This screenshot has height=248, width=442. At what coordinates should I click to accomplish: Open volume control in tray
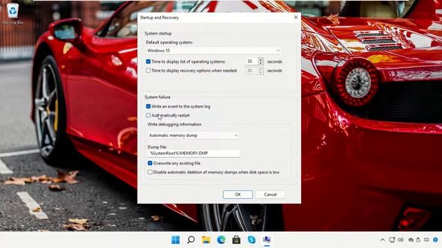coord(401,240)
